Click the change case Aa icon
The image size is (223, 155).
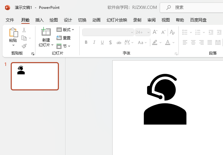(x=140, y=42)
